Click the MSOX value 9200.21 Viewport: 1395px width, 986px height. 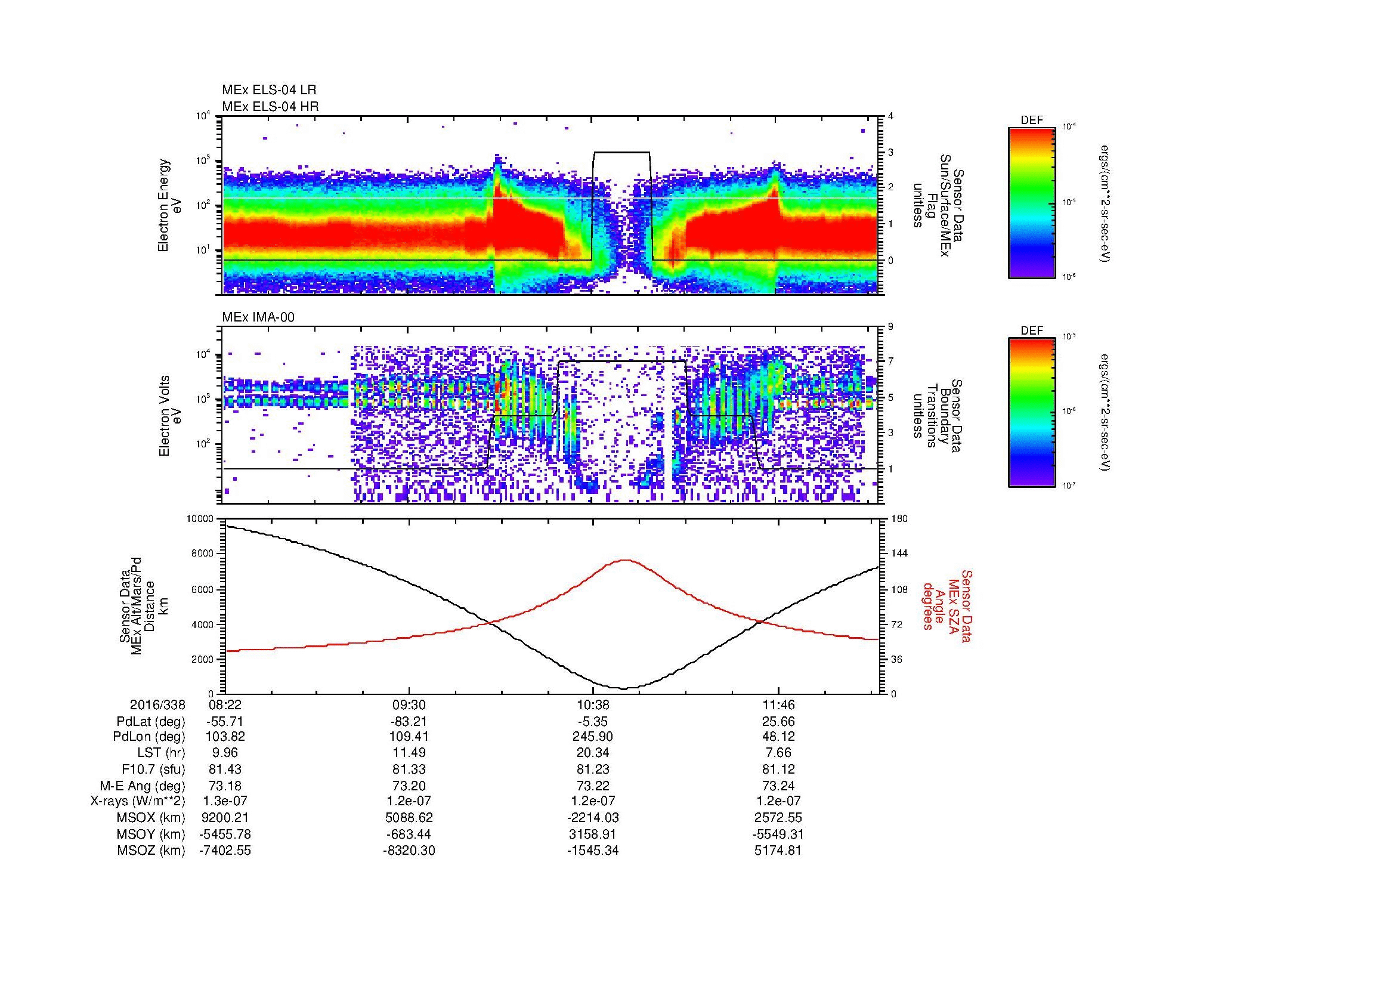point(225,818)
